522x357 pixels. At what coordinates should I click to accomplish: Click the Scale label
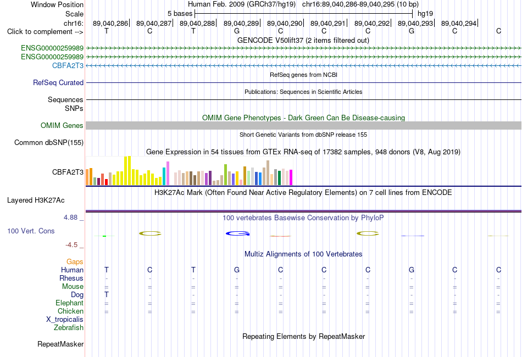point(75,14)
